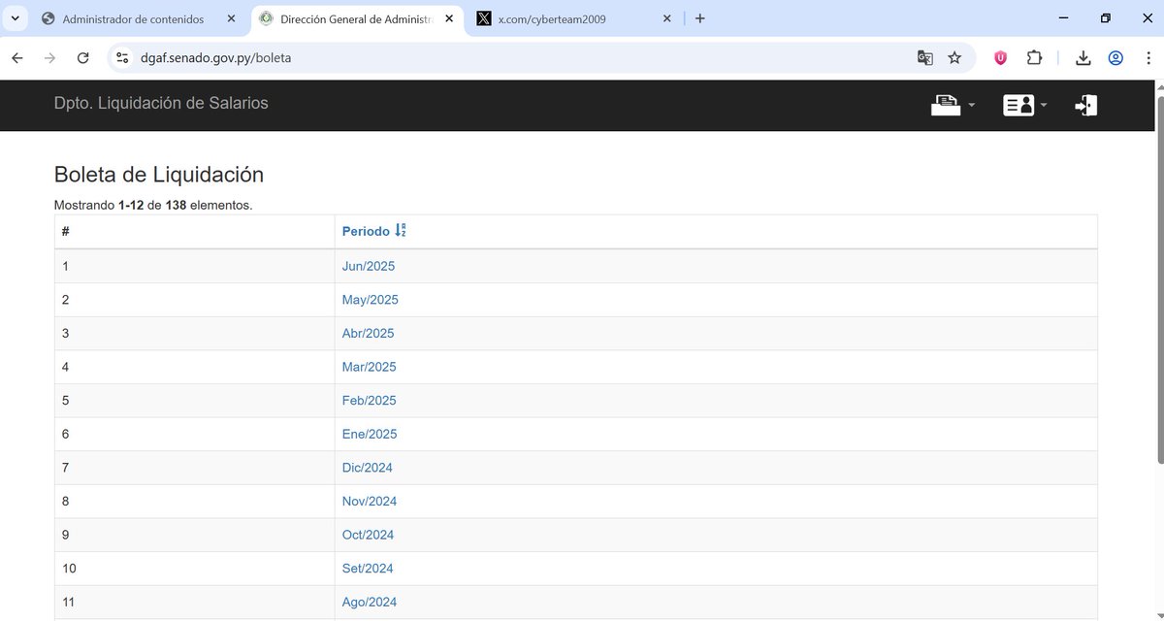
Task: Click the globe favicon on first tab
Action: [48, 18]
